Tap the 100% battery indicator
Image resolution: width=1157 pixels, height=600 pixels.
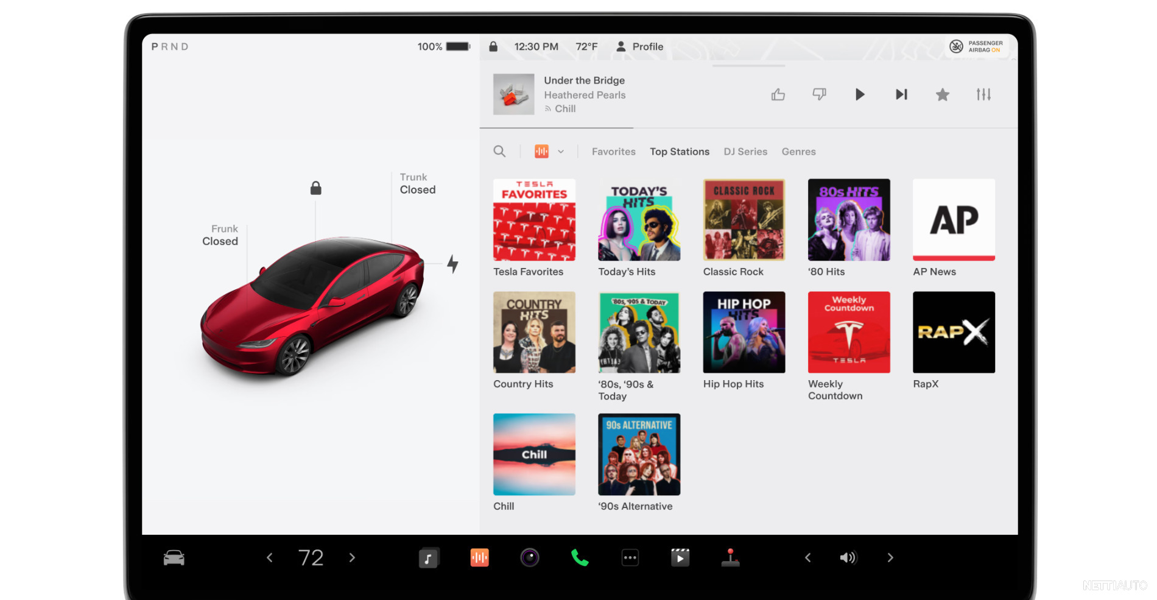pyautogui.click(x=444, y=46)
